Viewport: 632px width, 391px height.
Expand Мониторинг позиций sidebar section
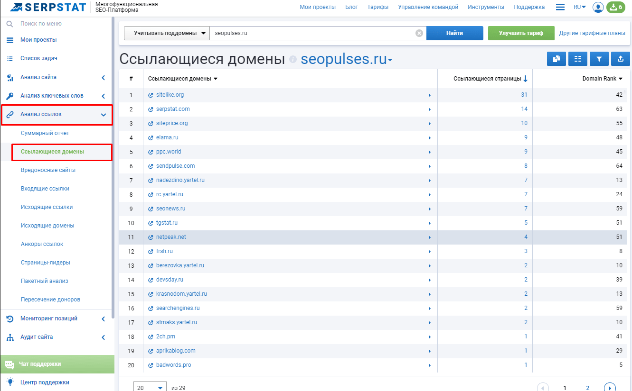click(104, 319)
